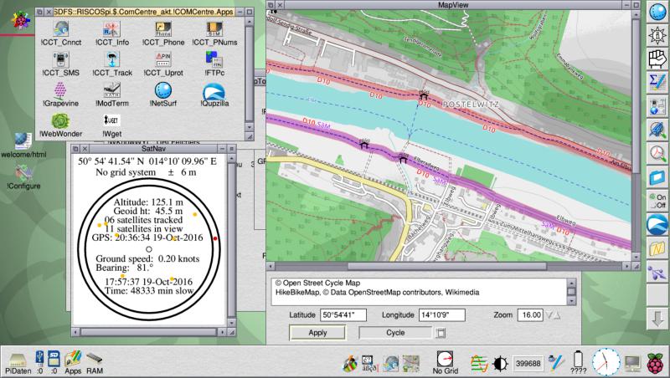Click SatNav horizontal scrollbar thumb
The width and height of the screenshot is (670, 378).
(148, 332)
